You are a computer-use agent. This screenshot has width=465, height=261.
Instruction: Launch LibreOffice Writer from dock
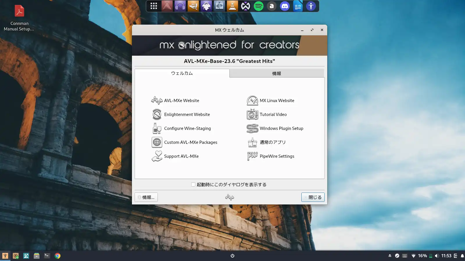pos(298,6)
